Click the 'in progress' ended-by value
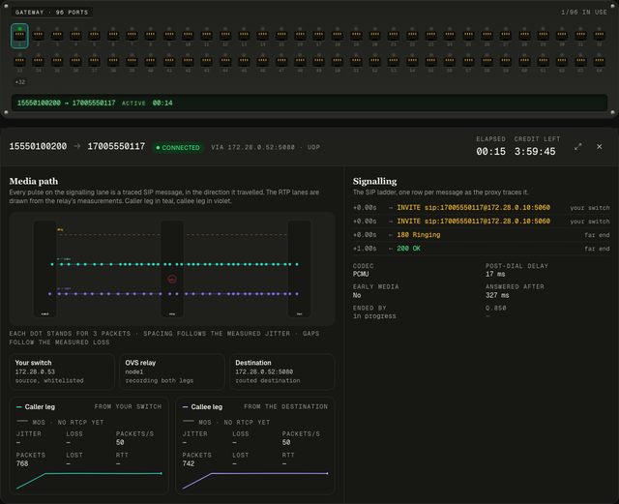 pos(374,316)
